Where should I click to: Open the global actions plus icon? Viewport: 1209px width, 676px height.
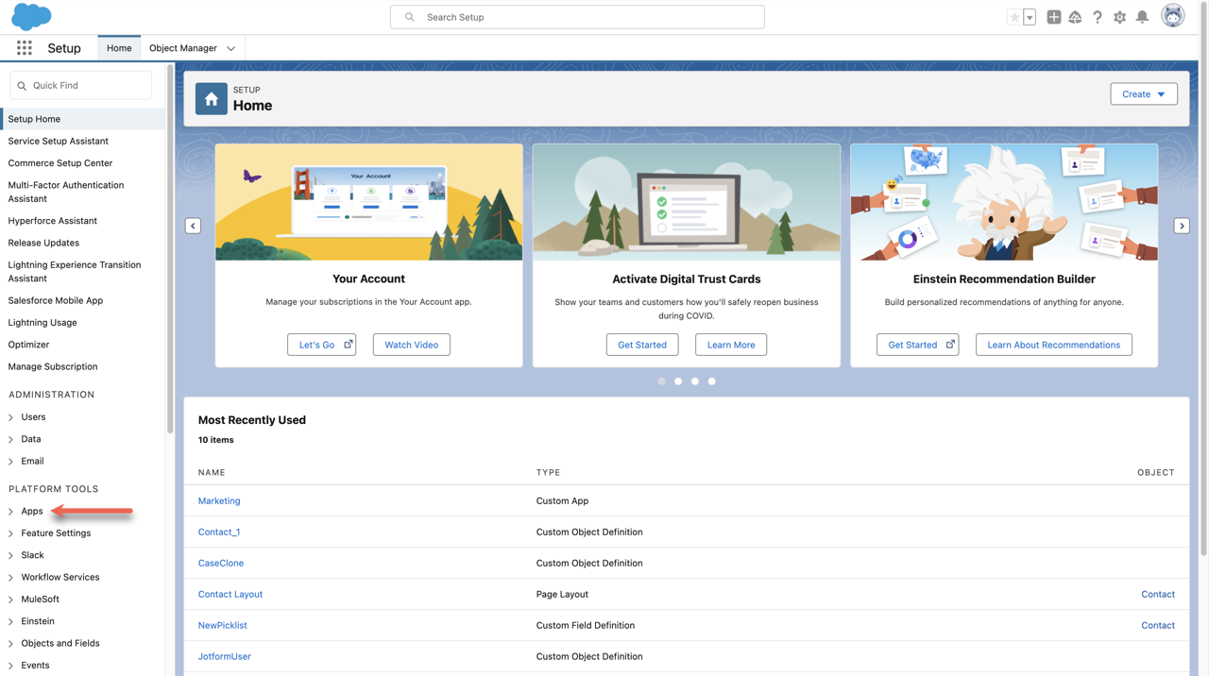tap(1053, 17)
